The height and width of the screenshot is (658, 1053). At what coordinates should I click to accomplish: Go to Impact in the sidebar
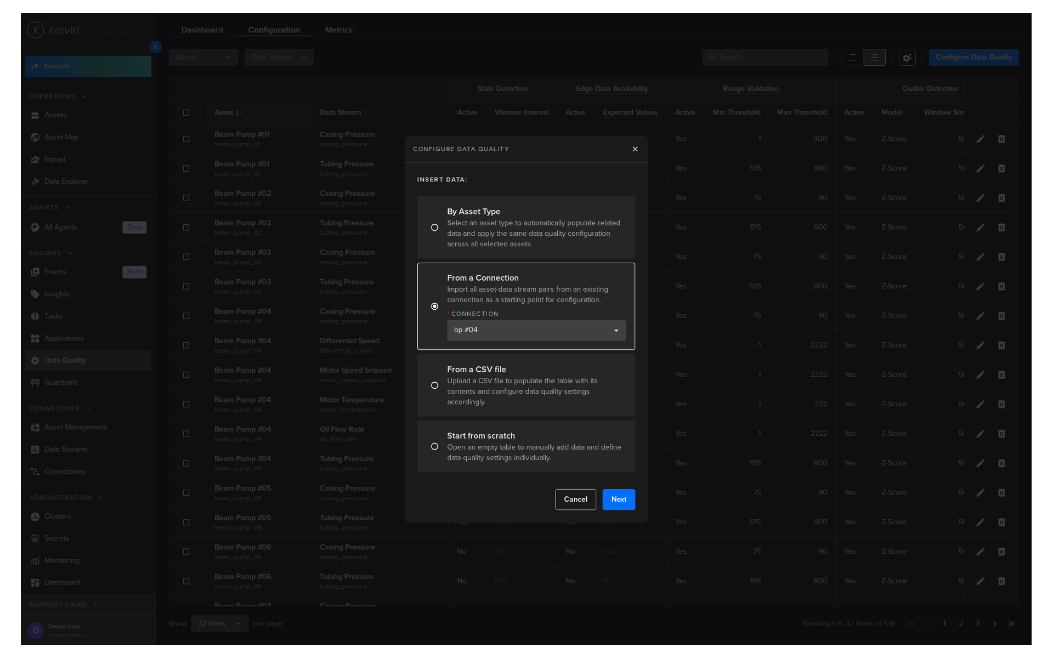[88, 160]
